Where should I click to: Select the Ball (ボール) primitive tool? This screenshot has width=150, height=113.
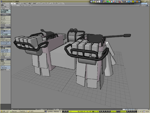[5, 18]
